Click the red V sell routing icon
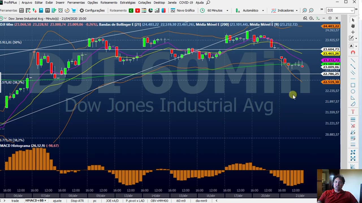 click(x=137, y=10)
